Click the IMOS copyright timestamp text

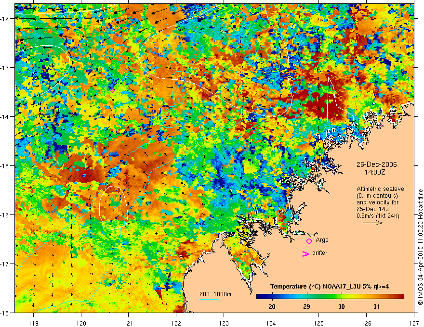420,247
